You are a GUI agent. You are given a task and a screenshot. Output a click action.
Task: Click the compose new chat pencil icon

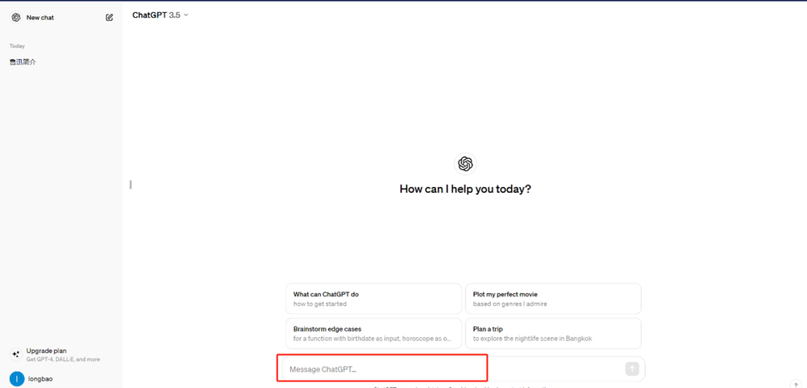(x=109, y=17)
